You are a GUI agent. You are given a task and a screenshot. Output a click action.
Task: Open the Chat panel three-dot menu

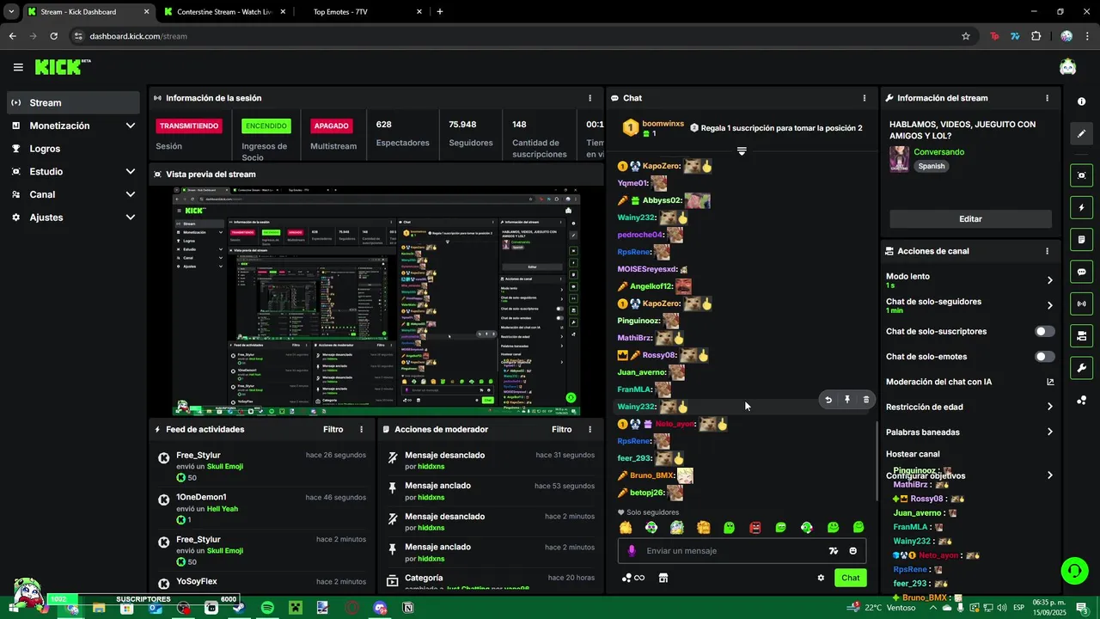[x=865, y=98]
